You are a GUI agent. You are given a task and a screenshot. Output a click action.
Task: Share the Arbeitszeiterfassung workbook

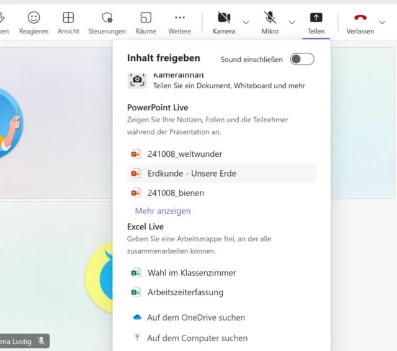[x=221, y=292]
